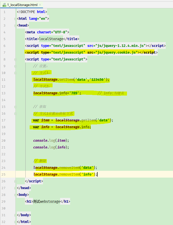Click the 测试webstorage heading text
Image resolution: width=173 pixels, height=225 pixels.
47,201
